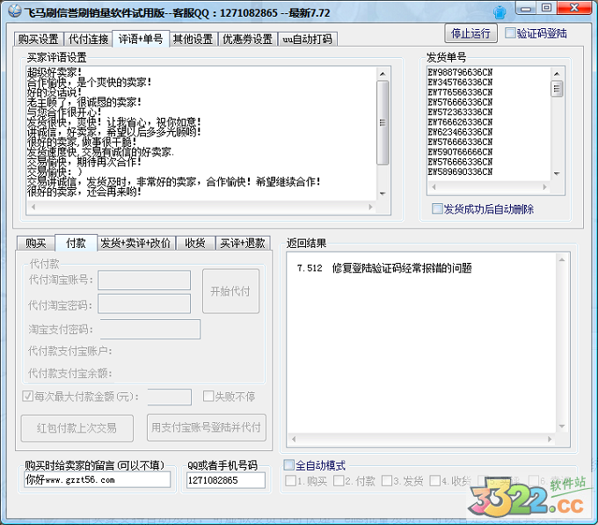Viewport: 598px width, 525px height.
Task: Click the app globe icon in title bar
Action: coord(14,11)
